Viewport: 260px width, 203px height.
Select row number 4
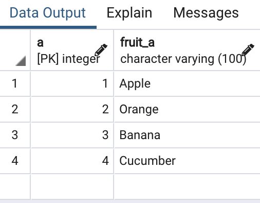click(15, 161)
